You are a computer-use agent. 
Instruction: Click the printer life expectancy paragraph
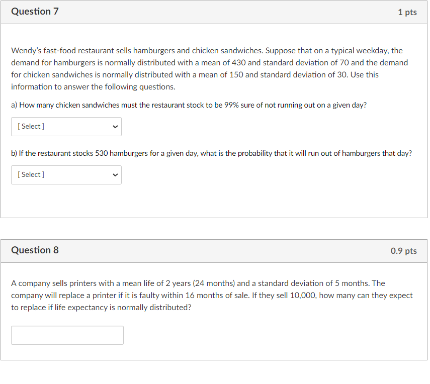point(211,295)
